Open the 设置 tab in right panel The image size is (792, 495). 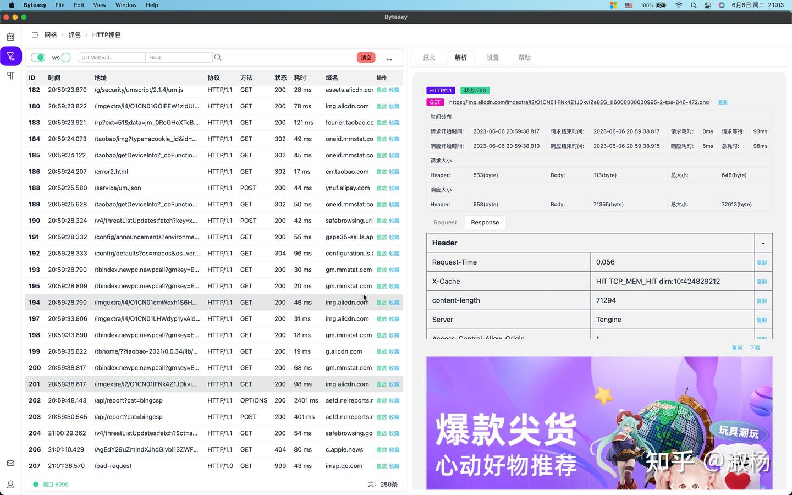coord(492,57)
